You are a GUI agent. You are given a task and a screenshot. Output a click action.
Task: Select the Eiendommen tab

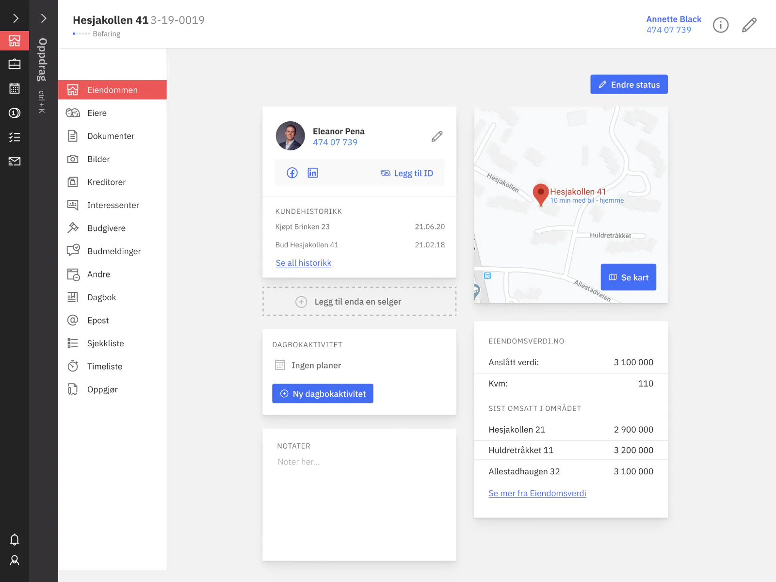(112, 90)
